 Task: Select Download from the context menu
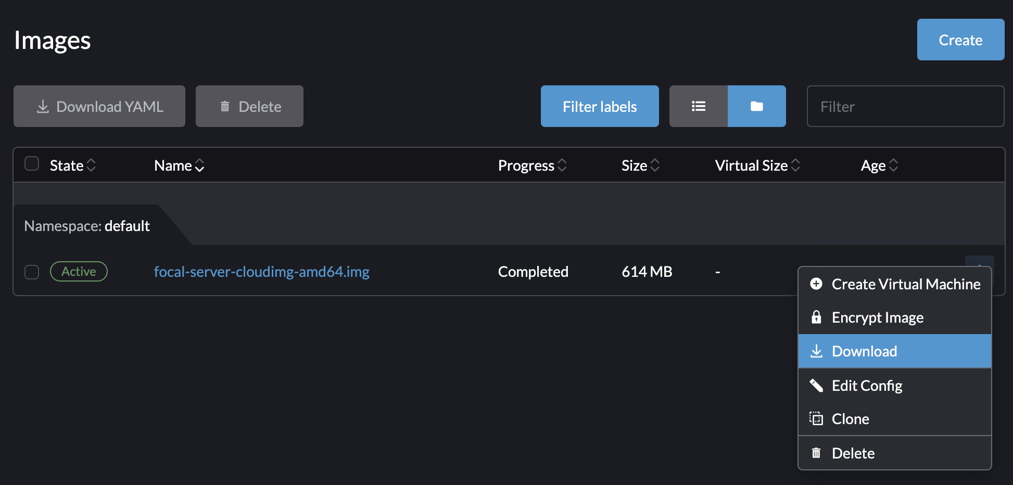pos(865,351)
